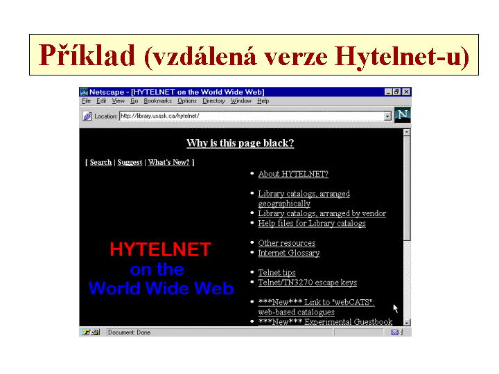Image resolution: width=499 pixels, height=374 pixels.
Task: Open the Window menu
Action: (241, 101)
